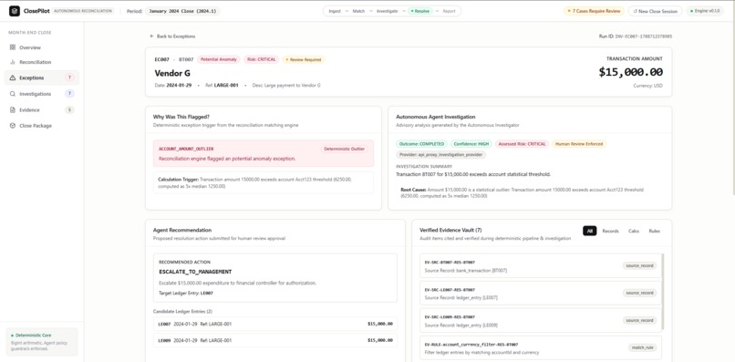Click the Deterministic Core status panel
Image resolution: width=735 pixels, height=362 pixels.
42,342
